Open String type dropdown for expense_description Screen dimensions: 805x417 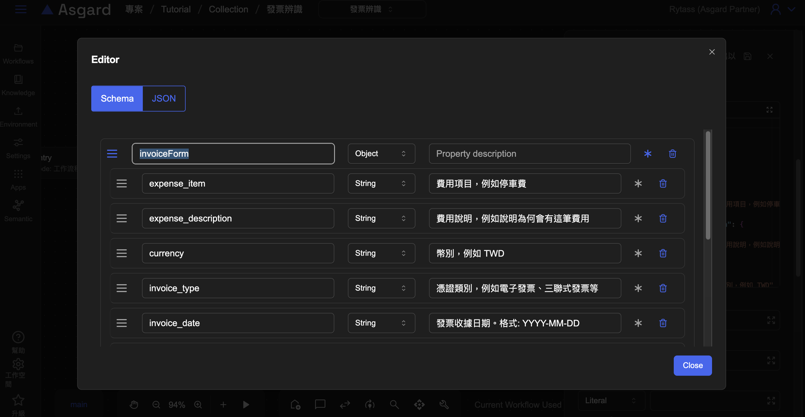[381, 218]
